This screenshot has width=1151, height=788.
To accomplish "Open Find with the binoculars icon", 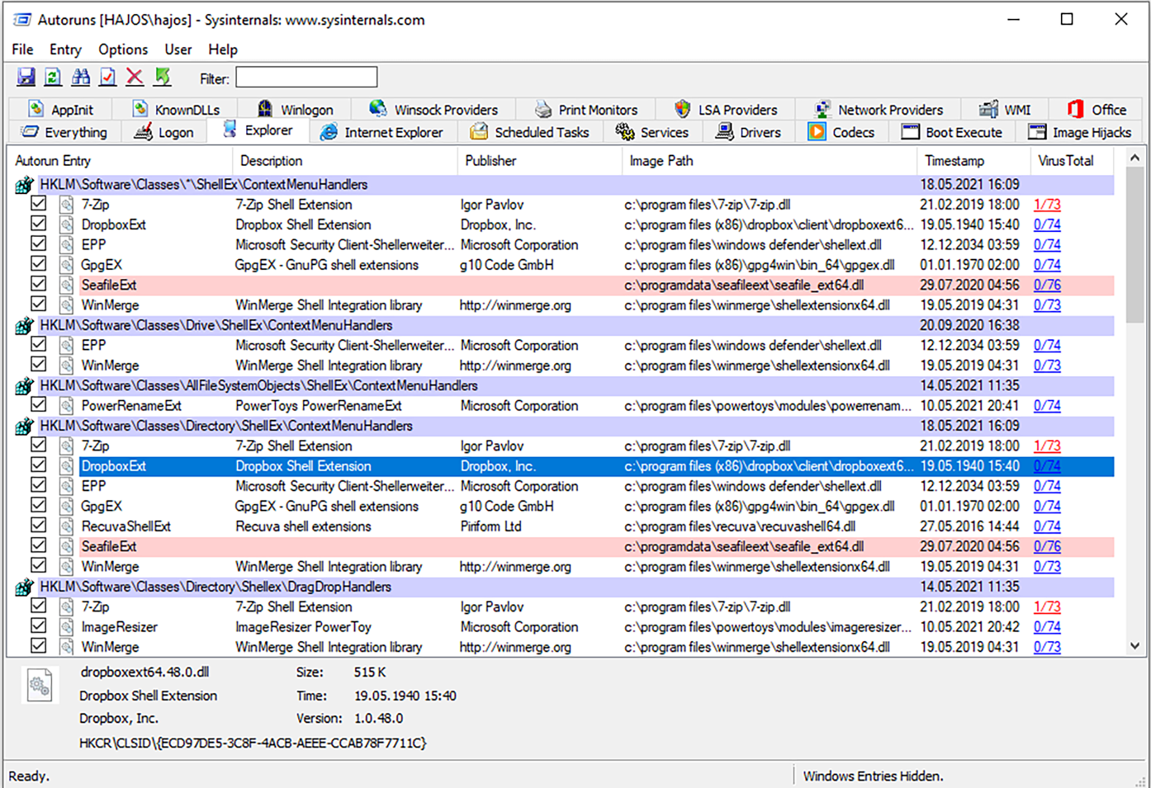I will [81, 77].
